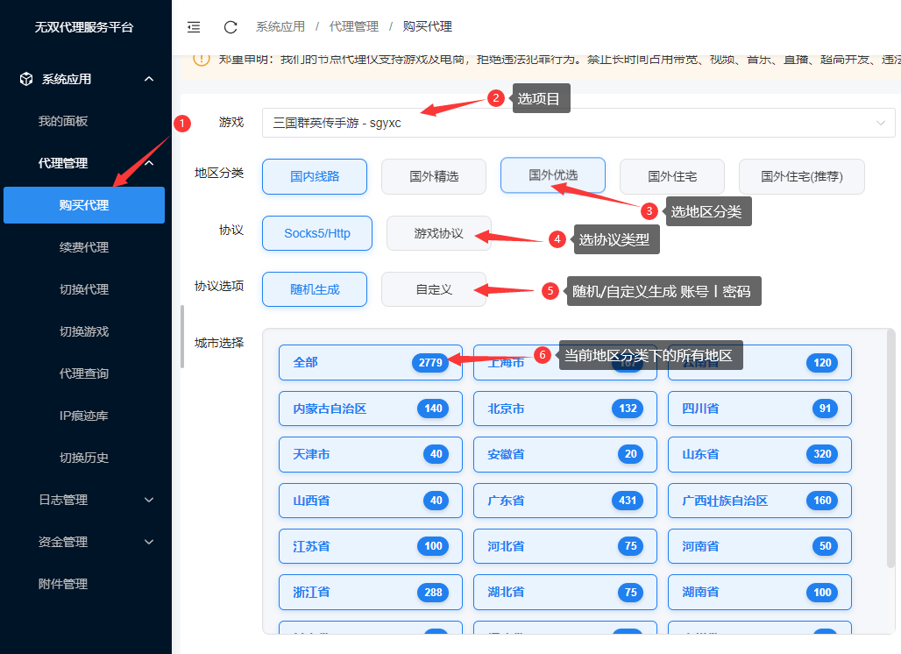This screenshot has height=654, width=901.
Task: Open the IP痕迹库 menu item
Action: 84,416
